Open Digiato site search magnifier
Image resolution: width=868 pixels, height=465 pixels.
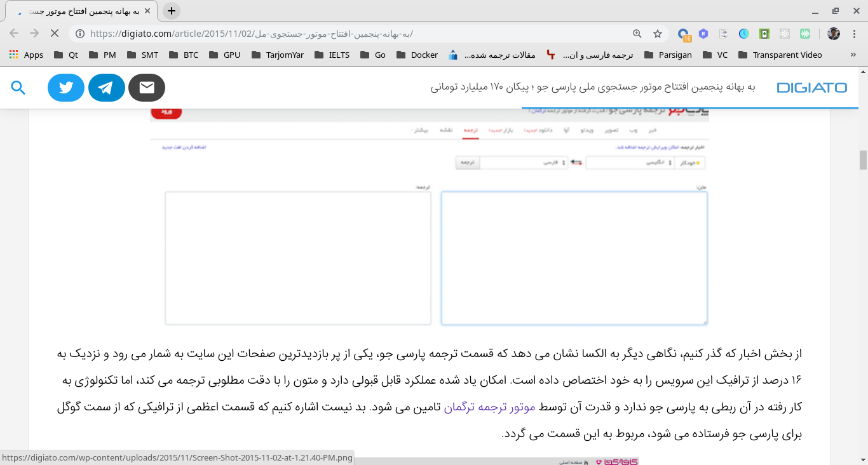pyautogui.click(x=18, y=88)
